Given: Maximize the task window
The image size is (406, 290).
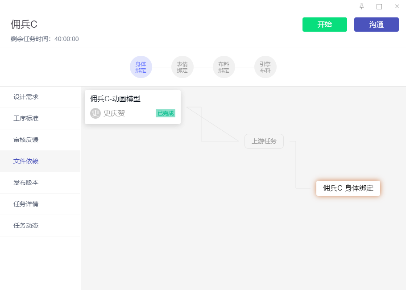Looking at the screenshot, I should coord(379,6).
